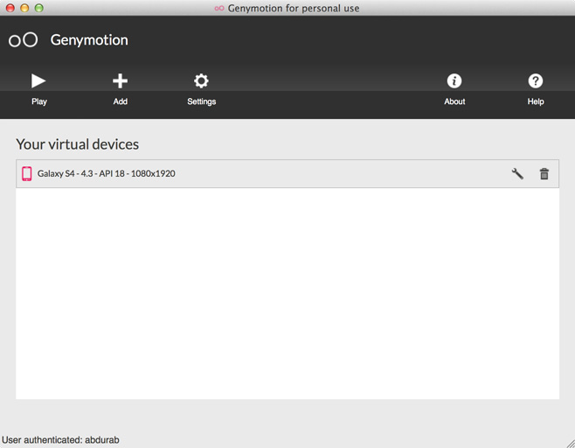
Task: Click the "Play" text label in toolbar
Action: click(x=39, y=101)
